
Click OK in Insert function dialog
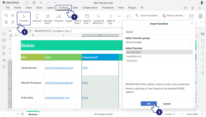tap(149, 104)
